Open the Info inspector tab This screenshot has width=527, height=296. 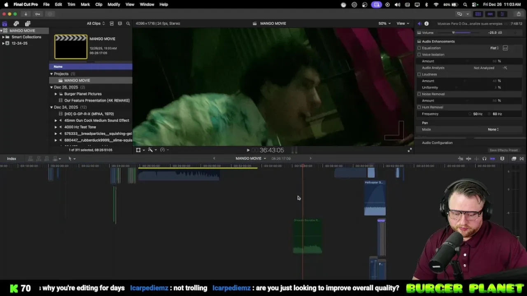[427, 23]
